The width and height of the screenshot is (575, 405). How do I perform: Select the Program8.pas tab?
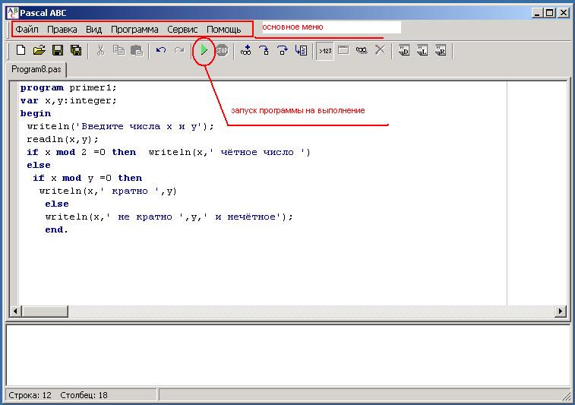[x=36, y=69]
